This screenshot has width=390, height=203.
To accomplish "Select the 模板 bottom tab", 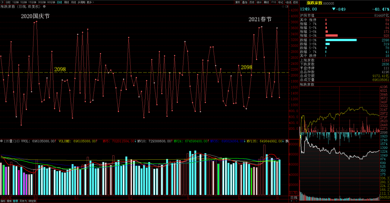I will point(9,201).
